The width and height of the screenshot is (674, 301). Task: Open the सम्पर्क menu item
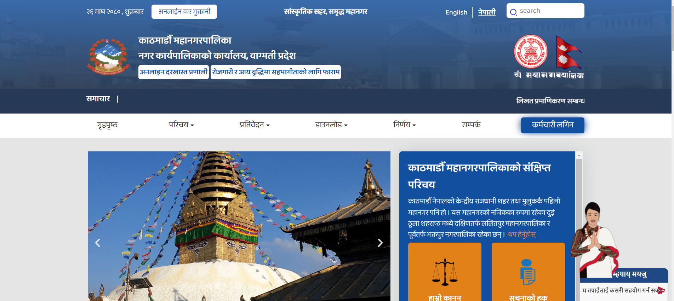tap(471, 125)
